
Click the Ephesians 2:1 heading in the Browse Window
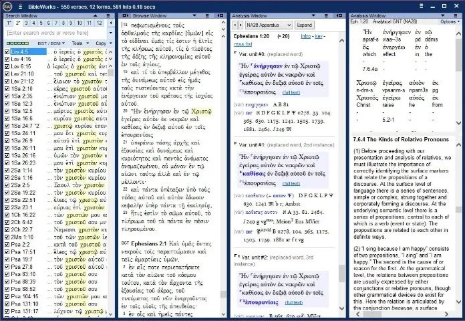(149, 244)
